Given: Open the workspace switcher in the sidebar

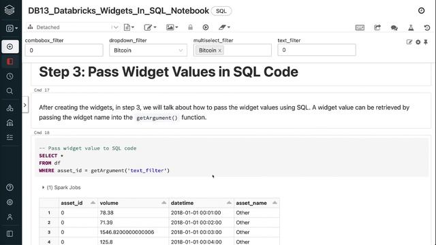Looking at the screenshot, I should (12, 29).
